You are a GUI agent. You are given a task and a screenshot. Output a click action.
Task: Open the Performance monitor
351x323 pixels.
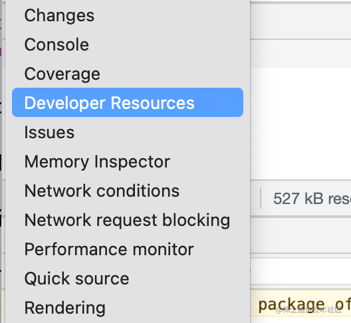pos(109,249)
